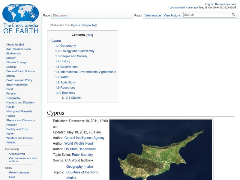
Task: Open the 1.10.1 Citation contents entry
Action: [71, 97]
